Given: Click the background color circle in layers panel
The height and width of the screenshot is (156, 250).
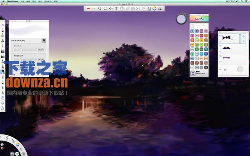Looking at the screenshot, I should tap(240, 69).
